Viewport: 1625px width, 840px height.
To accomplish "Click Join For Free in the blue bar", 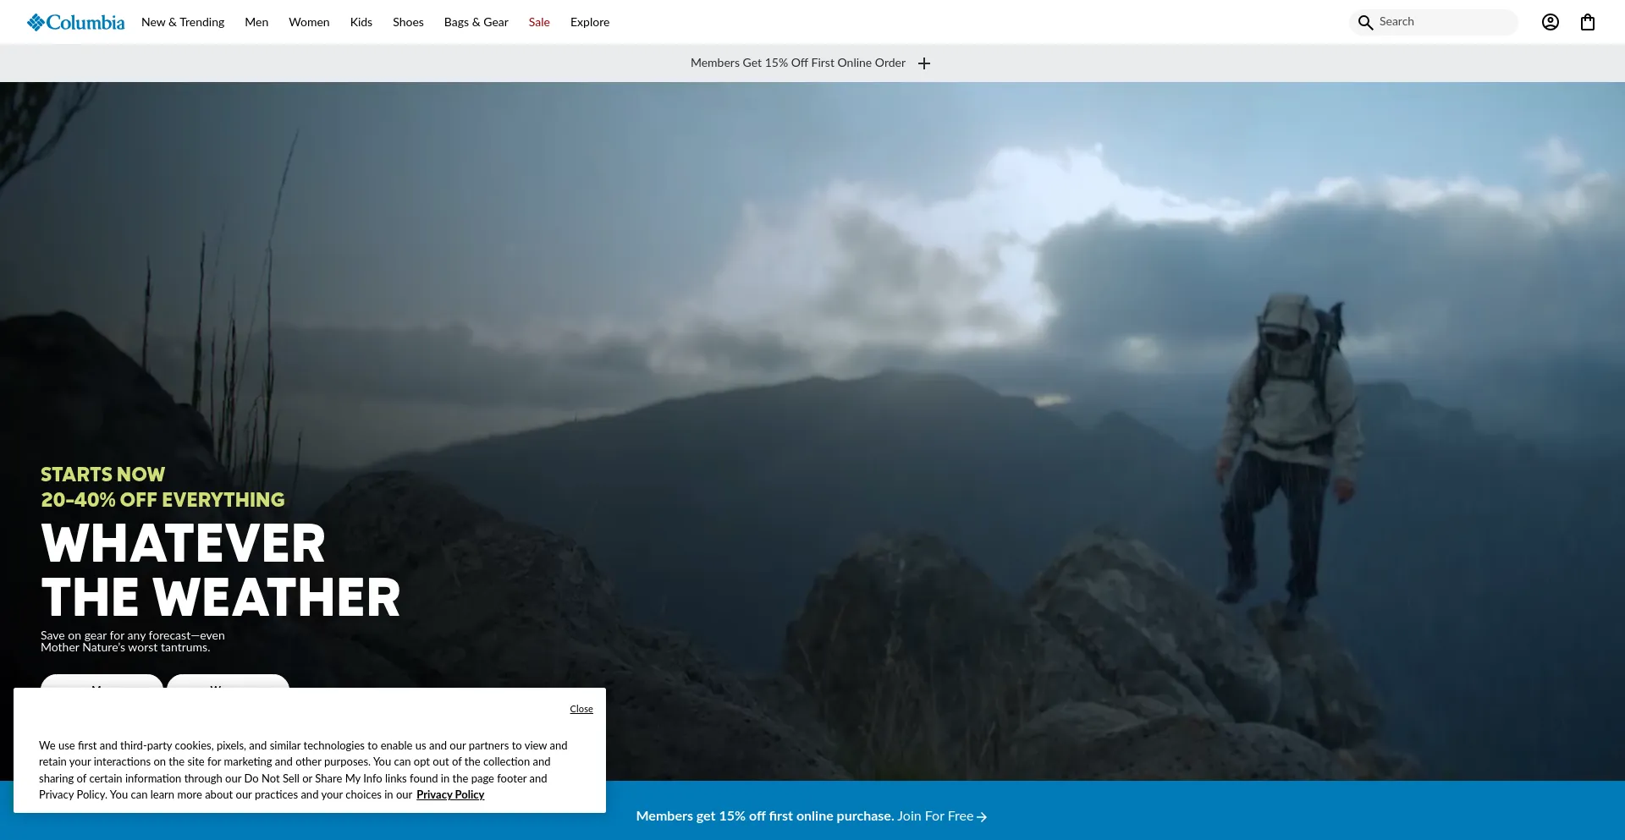I will tap(935, 816).
